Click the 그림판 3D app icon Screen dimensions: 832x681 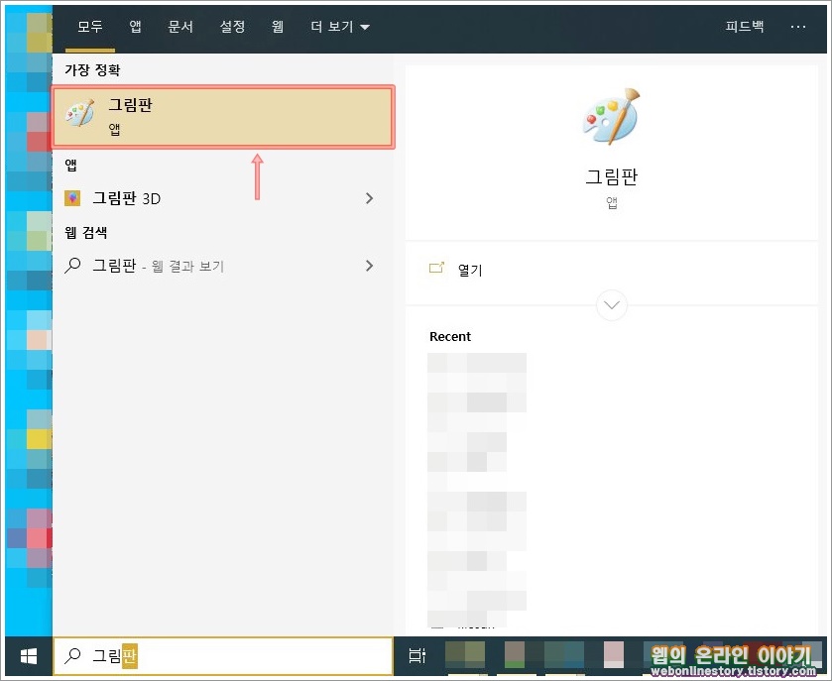click(x=72, y=198)
